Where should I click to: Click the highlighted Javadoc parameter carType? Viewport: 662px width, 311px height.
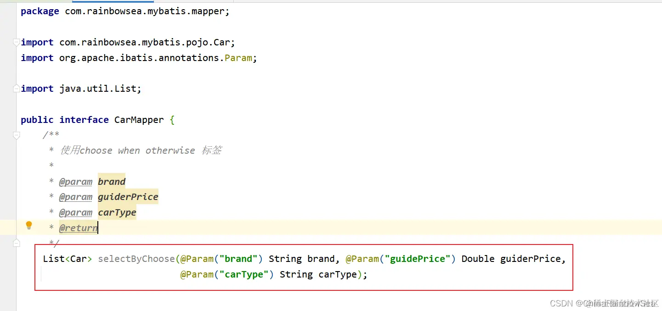click(117, 212)
